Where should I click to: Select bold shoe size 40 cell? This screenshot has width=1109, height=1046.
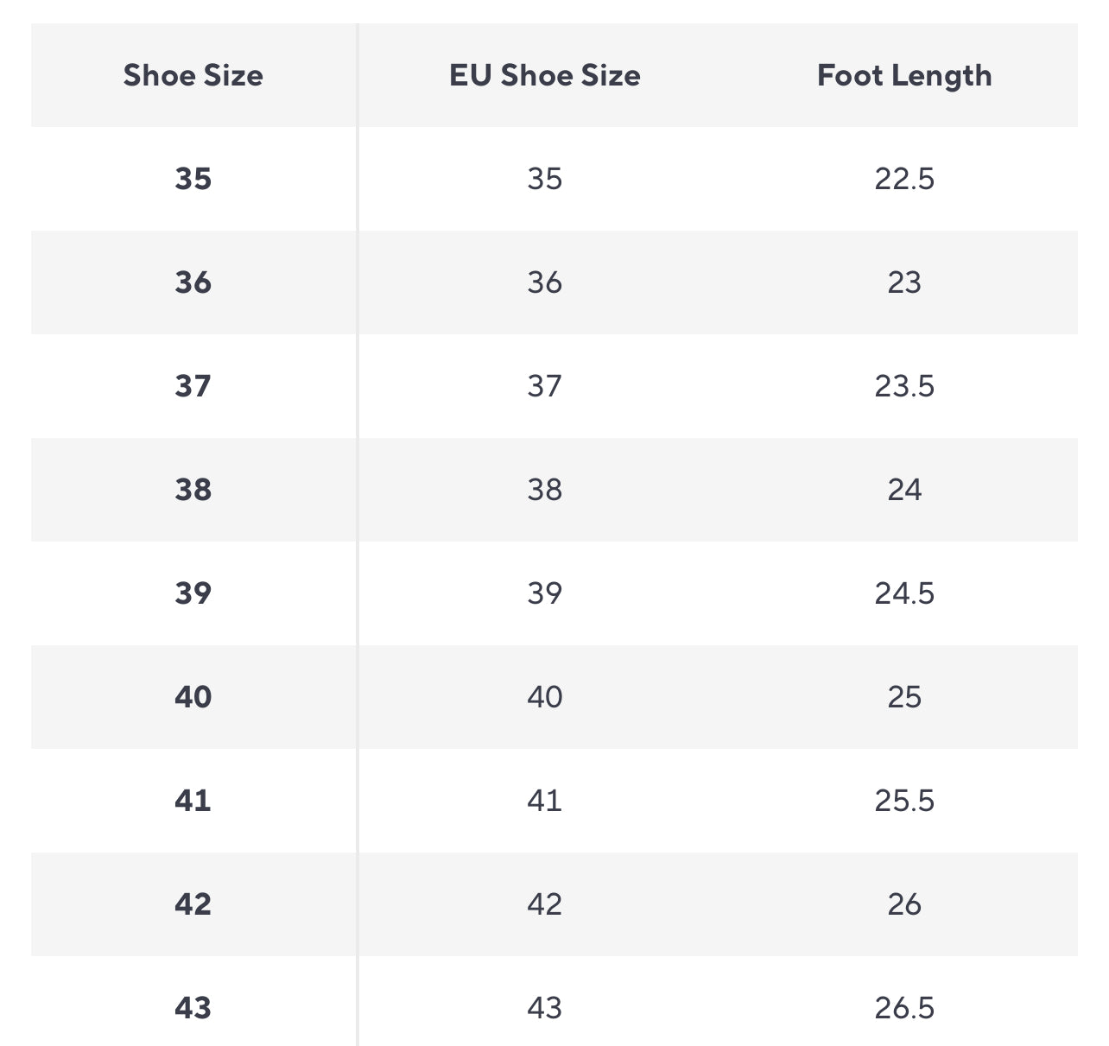193,697
